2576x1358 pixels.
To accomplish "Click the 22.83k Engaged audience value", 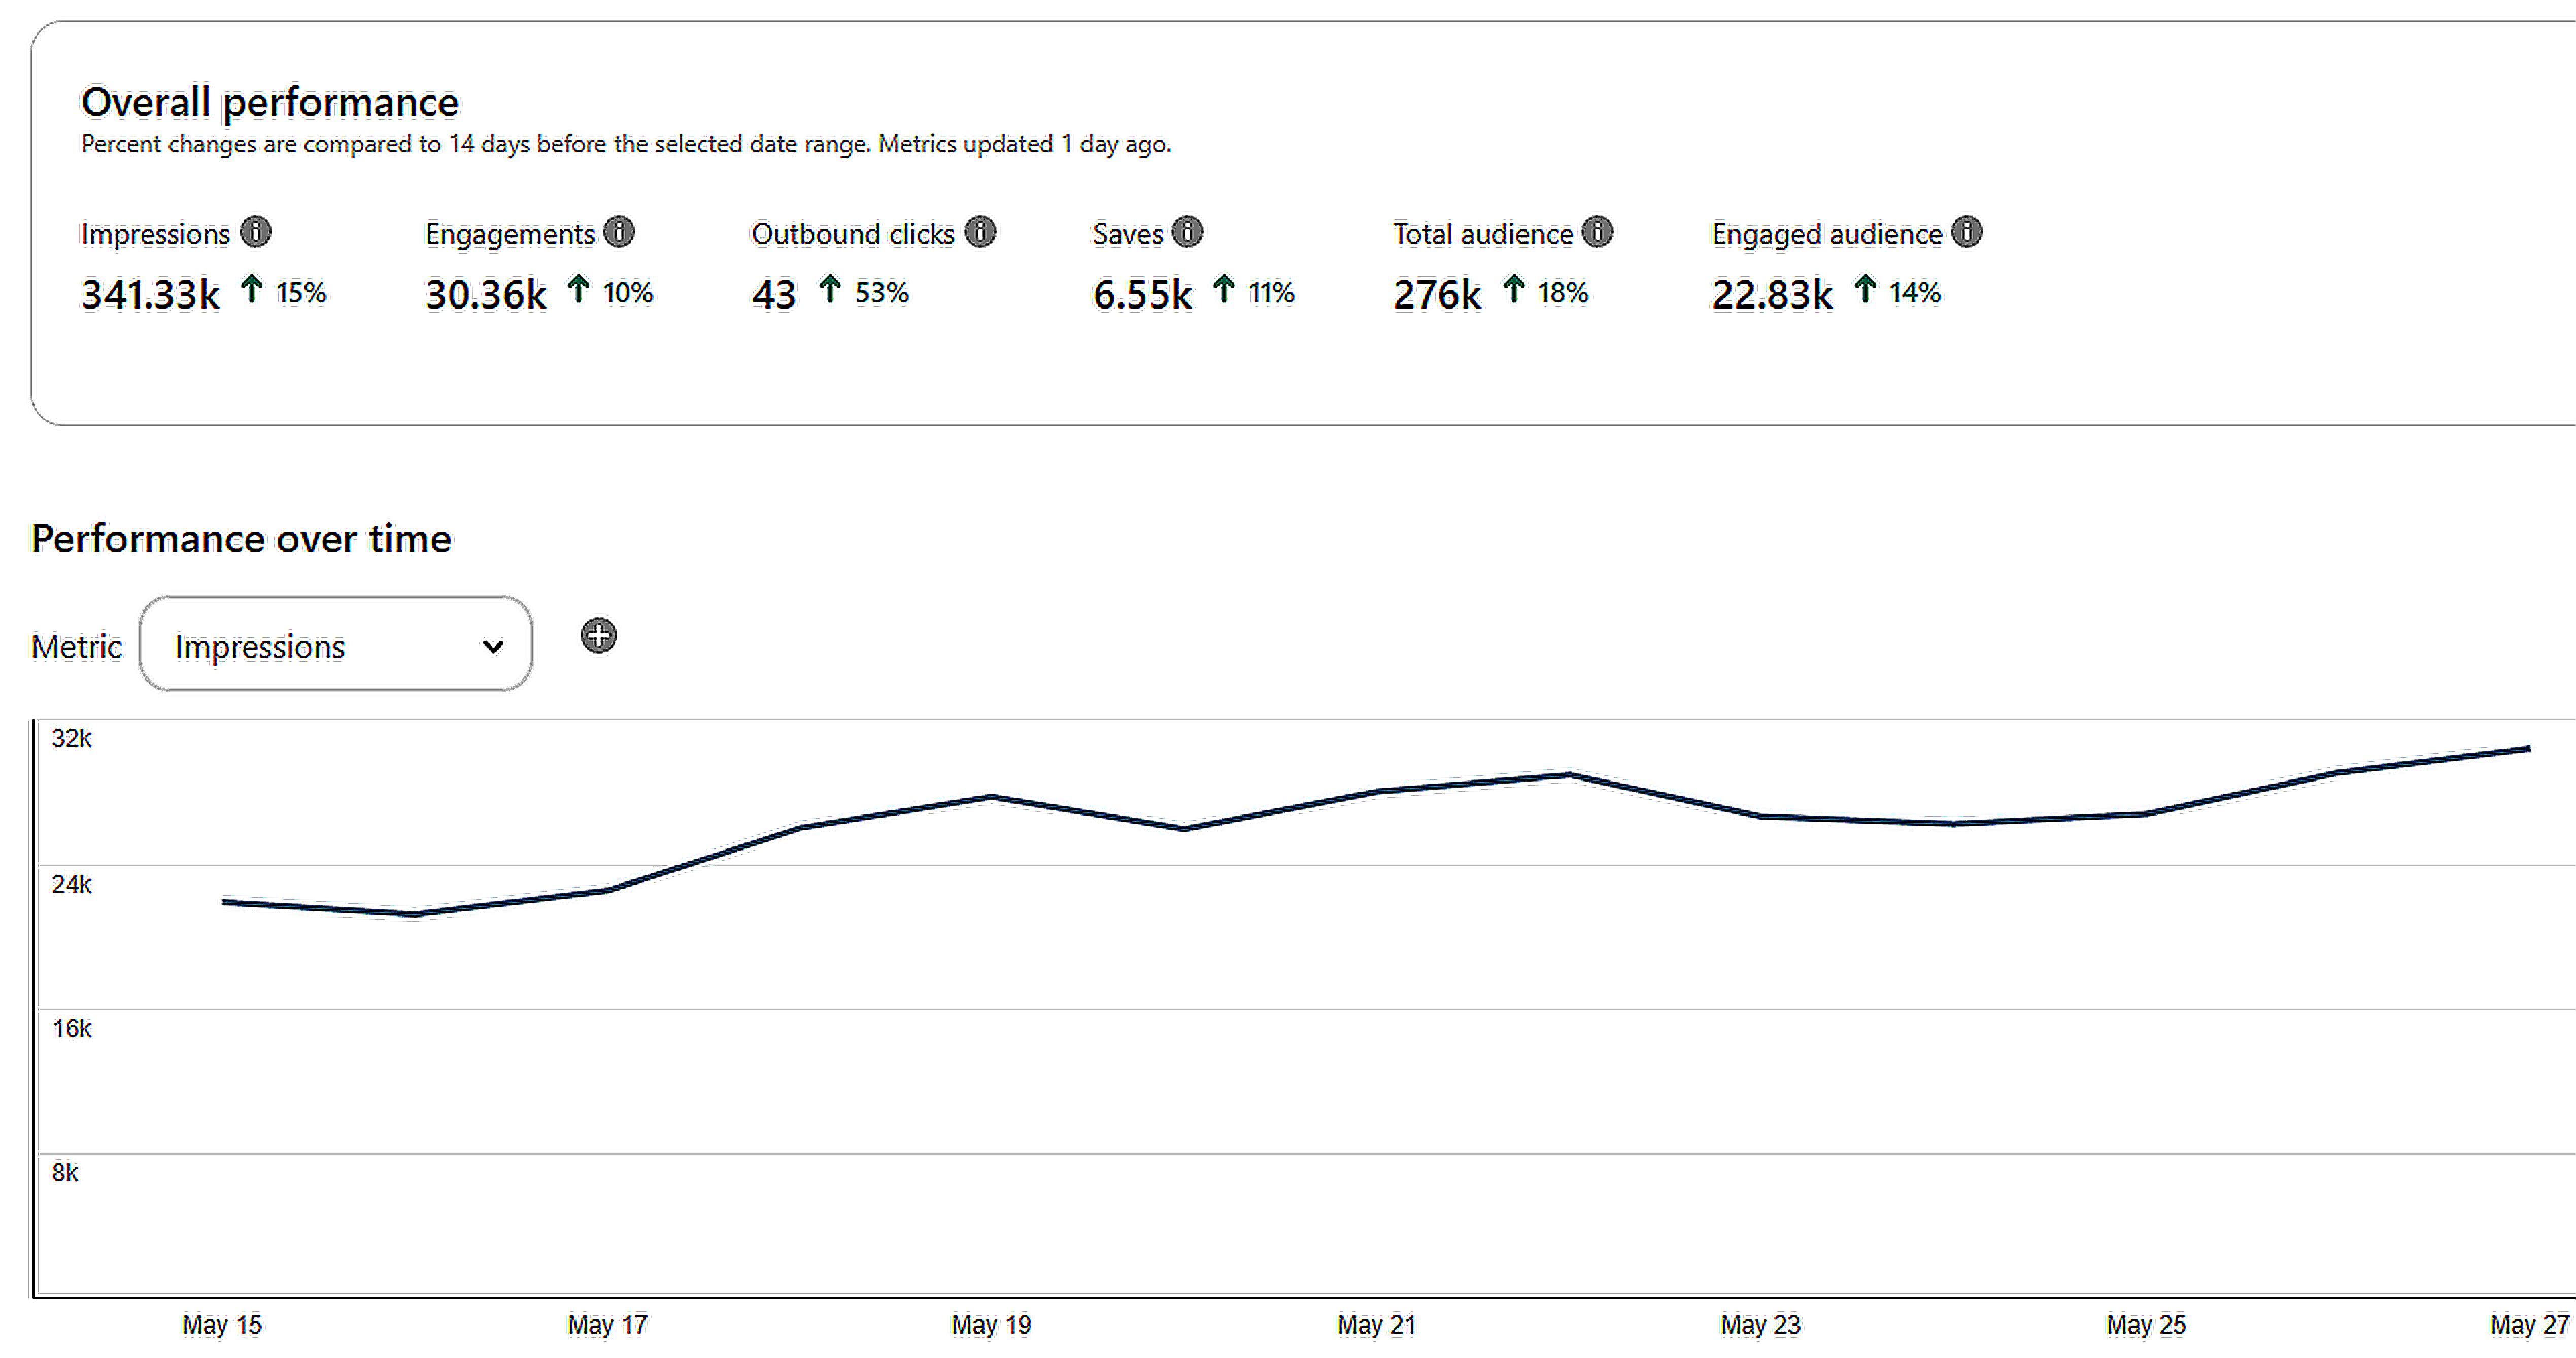I will [1772, 294].
